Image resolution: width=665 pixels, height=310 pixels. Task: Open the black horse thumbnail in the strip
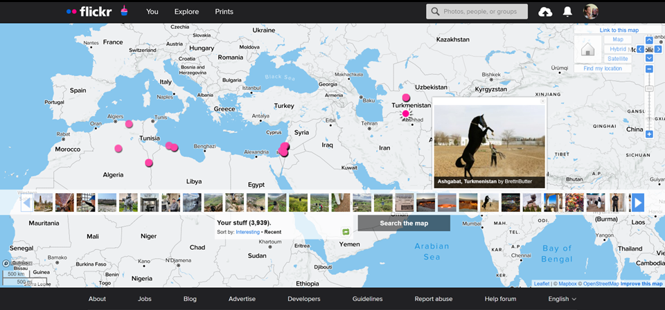[x=490, y=203]
